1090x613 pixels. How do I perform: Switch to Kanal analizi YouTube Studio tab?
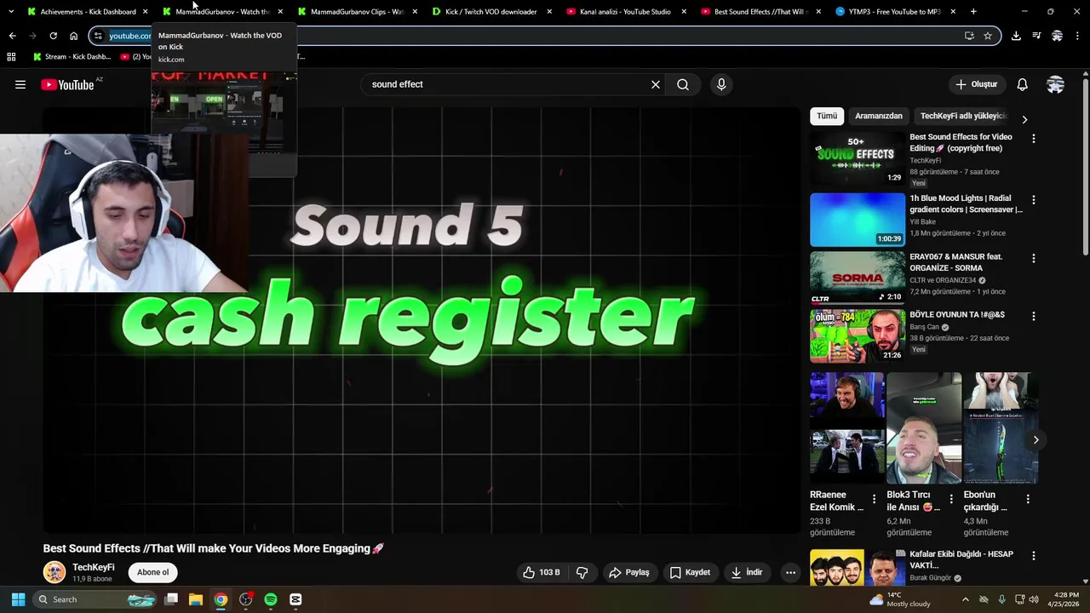pos(625,12)
